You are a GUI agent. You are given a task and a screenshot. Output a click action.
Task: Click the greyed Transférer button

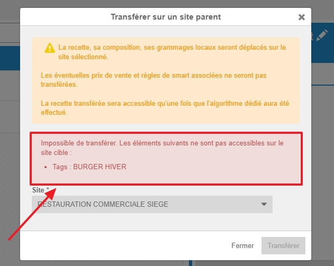coord(283,245)
